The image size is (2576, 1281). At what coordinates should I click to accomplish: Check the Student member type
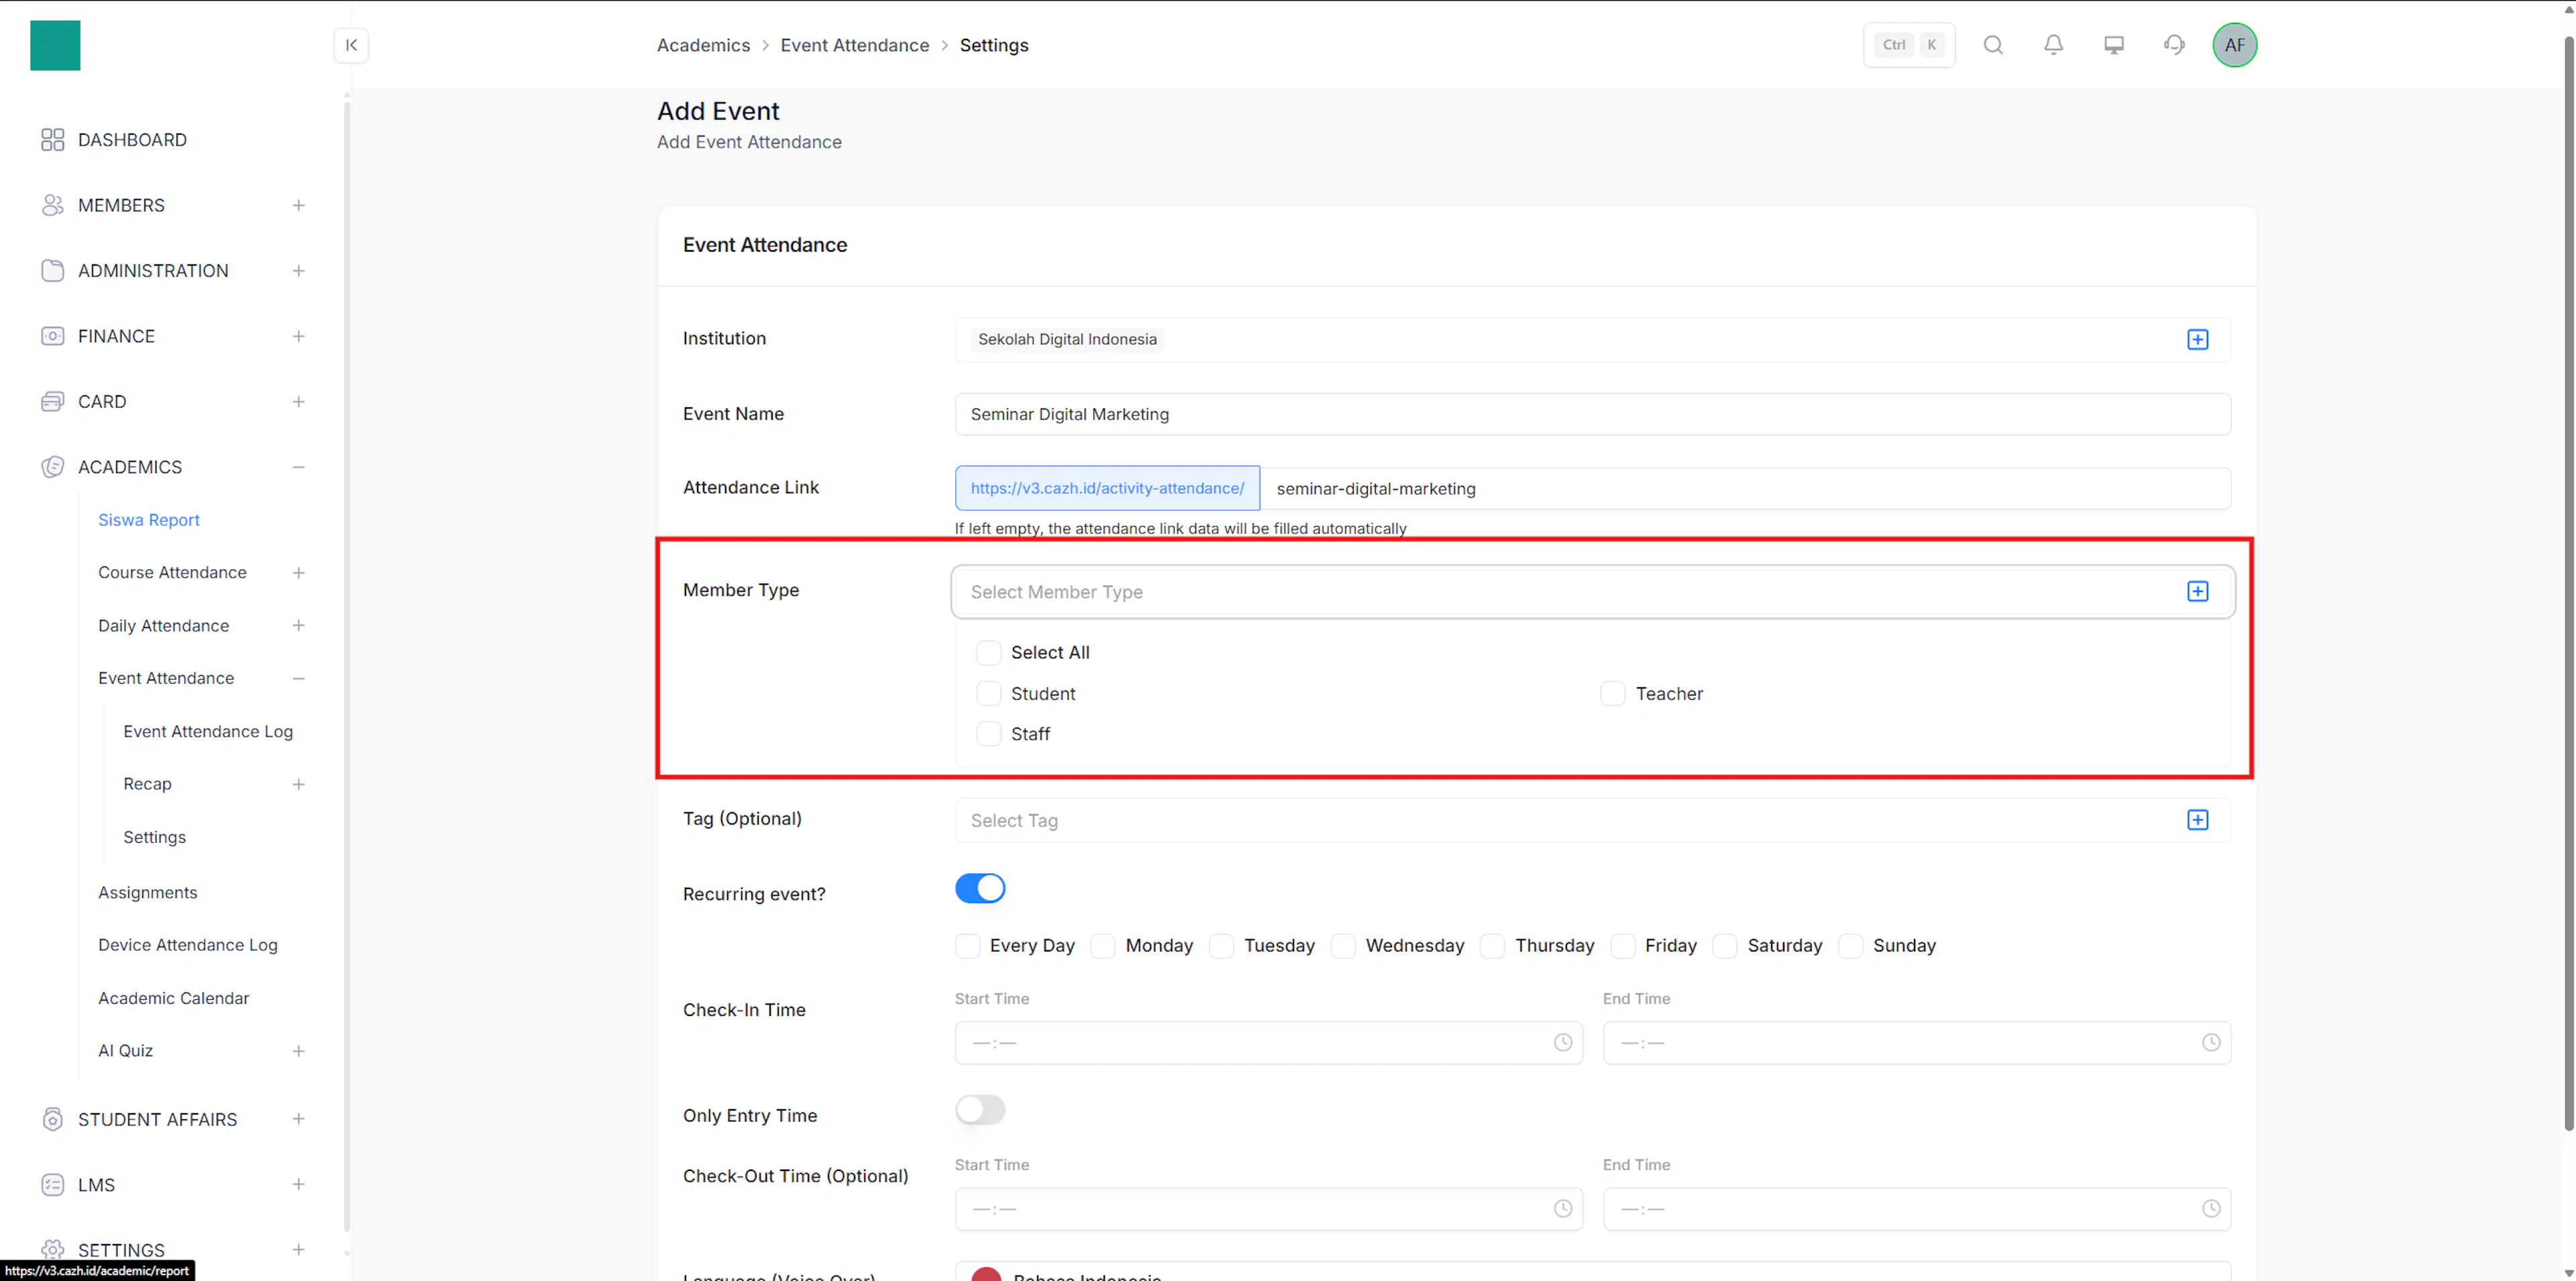[x=988, y=694]
